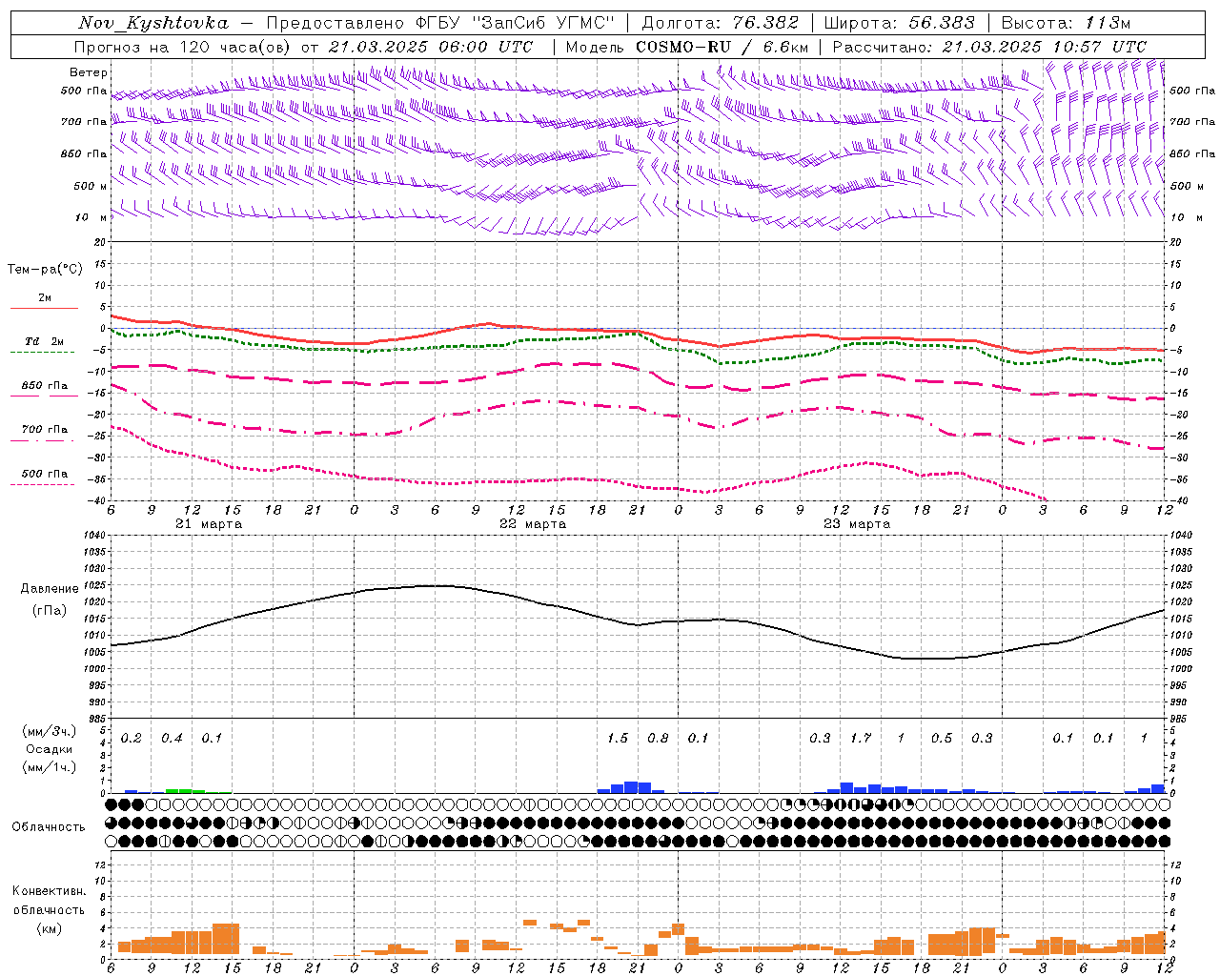Click the 21 марта date label
The width and height of the screenshot is (1220, 976).
coord(209,524)
